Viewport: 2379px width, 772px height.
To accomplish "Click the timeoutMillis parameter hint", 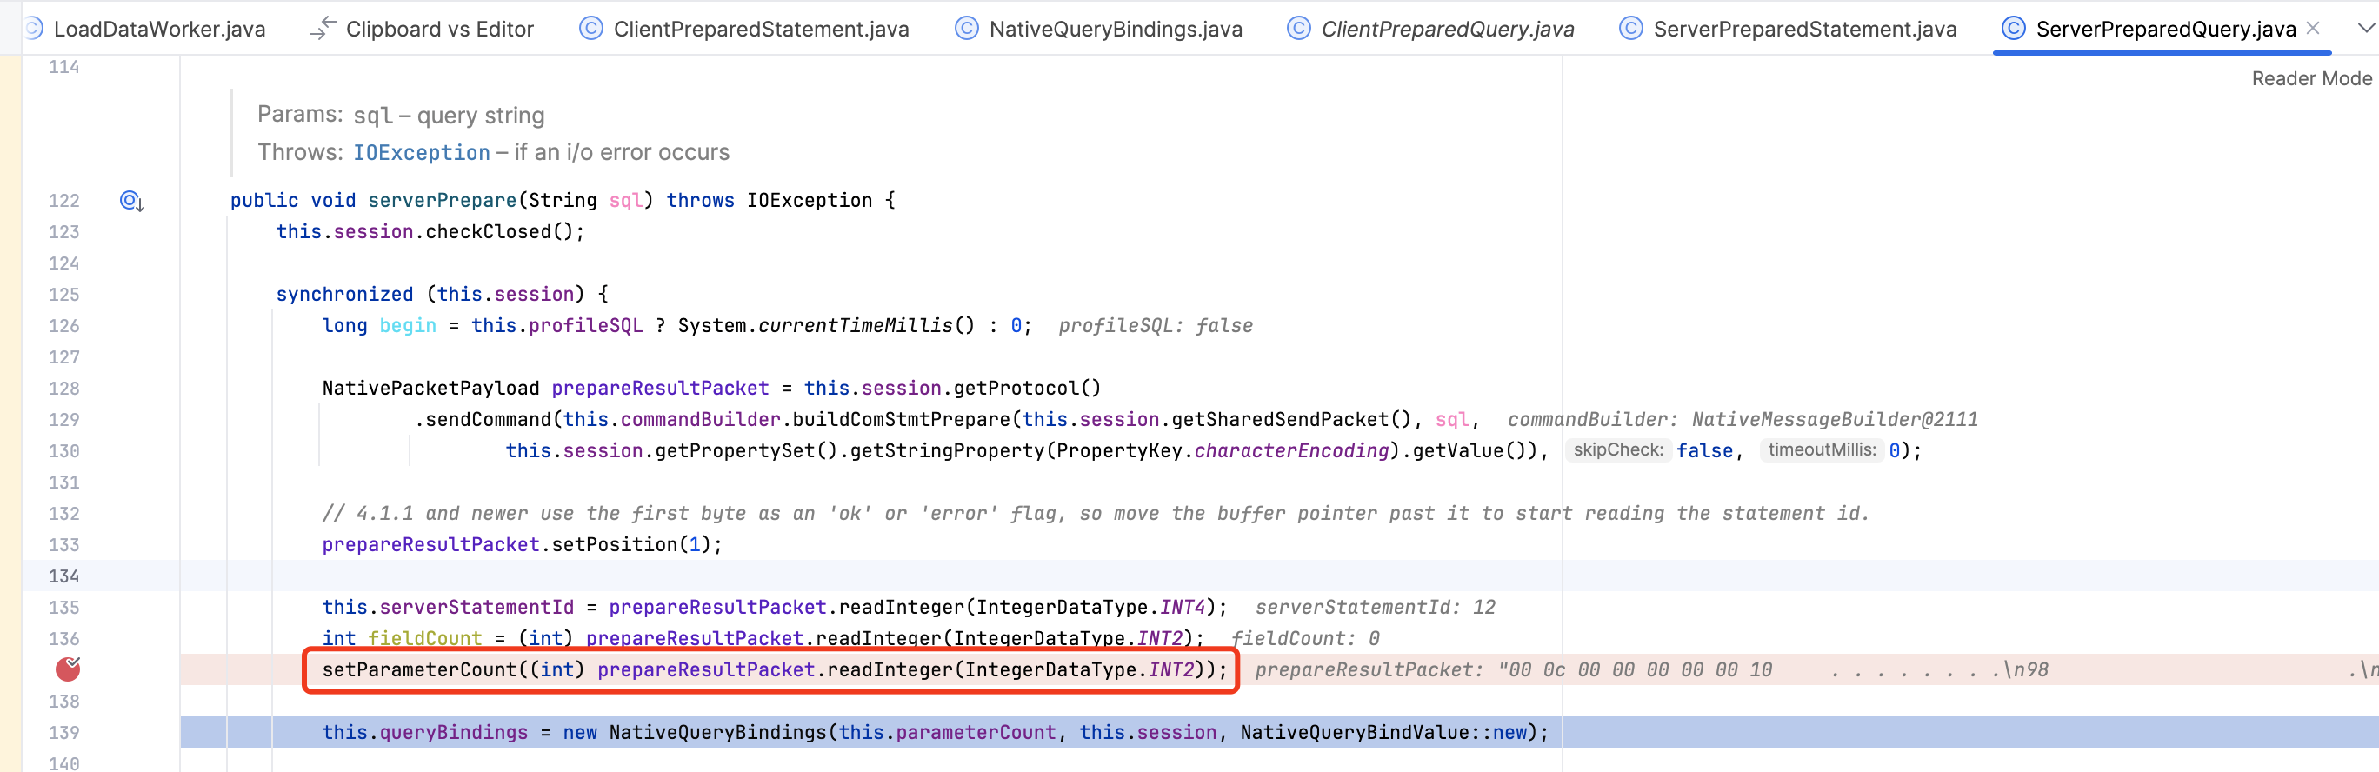I will pos(1820,449).
